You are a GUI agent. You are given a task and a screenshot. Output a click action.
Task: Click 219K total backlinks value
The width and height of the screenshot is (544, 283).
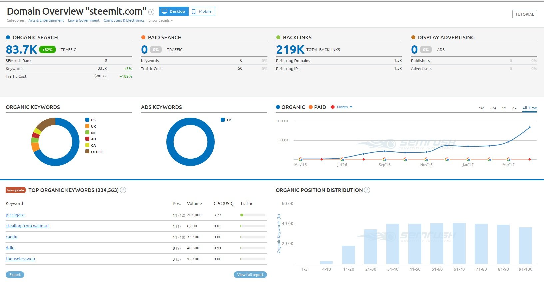tap(290, 50)
